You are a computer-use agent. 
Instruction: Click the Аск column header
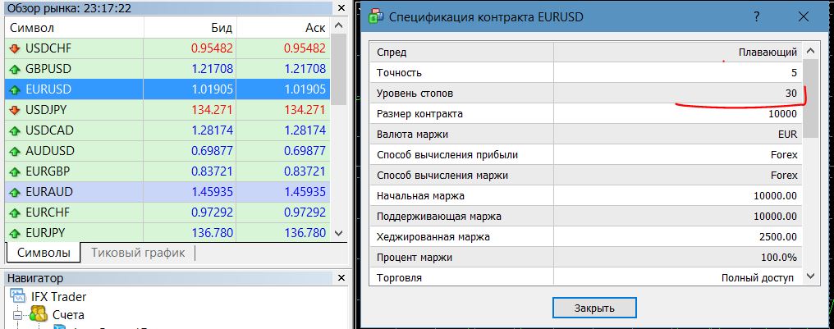(283, 28)
